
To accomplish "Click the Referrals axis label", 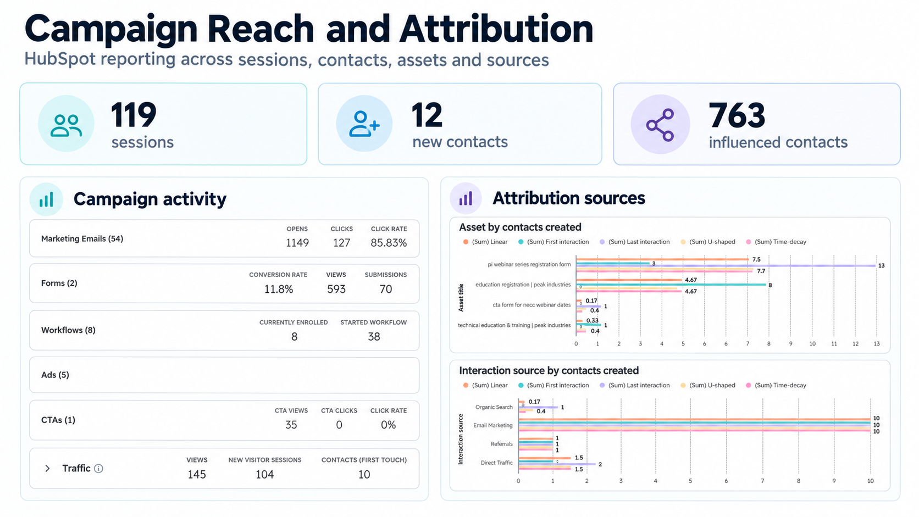I will click(502, 444).
